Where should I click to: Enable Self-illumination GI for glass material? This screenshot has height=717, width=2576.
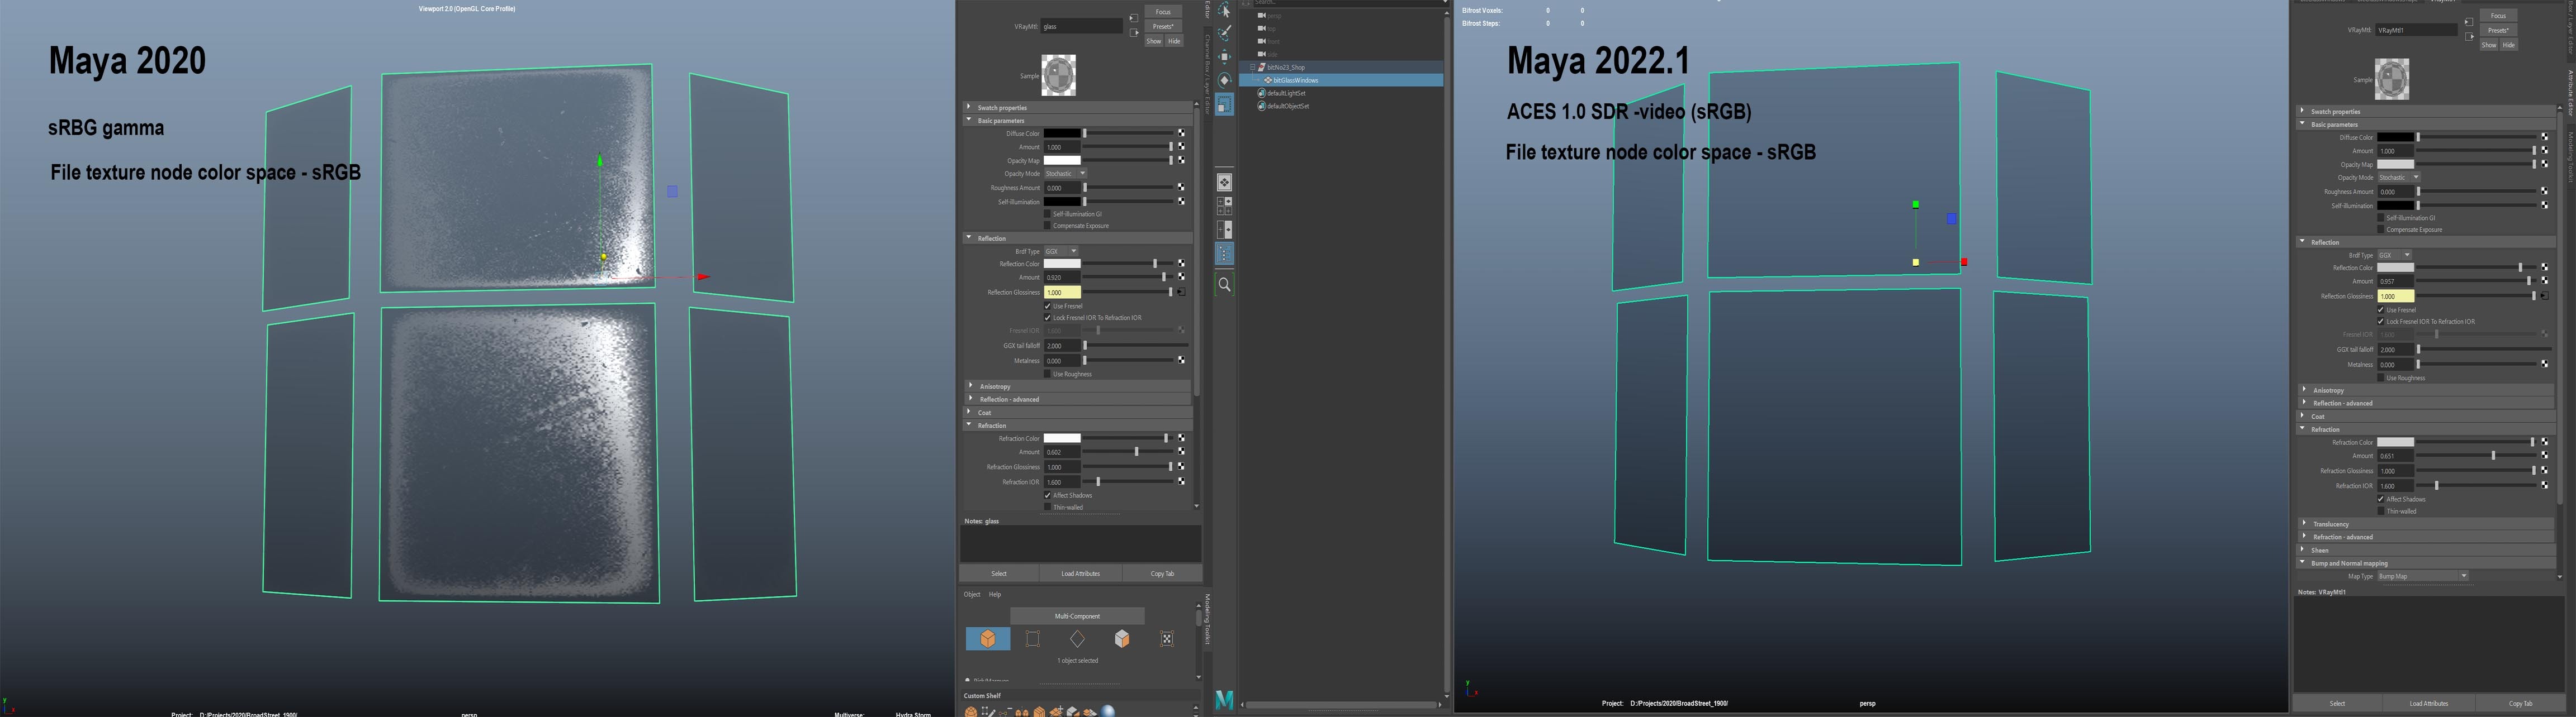click(1048, 214)
